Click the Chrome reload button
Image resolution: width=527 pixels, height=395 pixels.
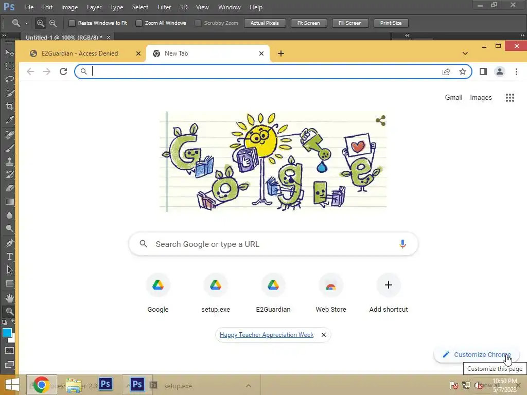pos(63,71)
